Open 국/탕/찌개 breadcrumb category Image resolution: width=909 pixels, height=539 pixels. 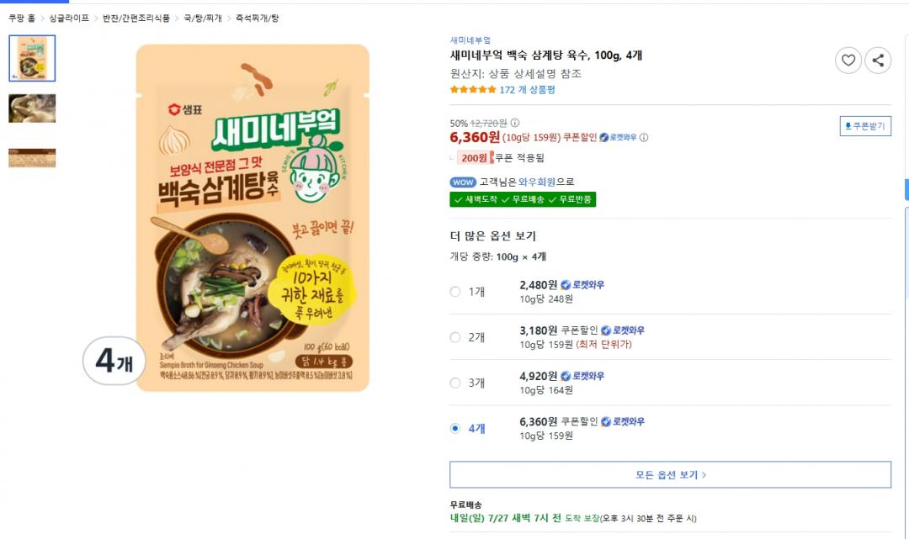click(x=203, y=18)
